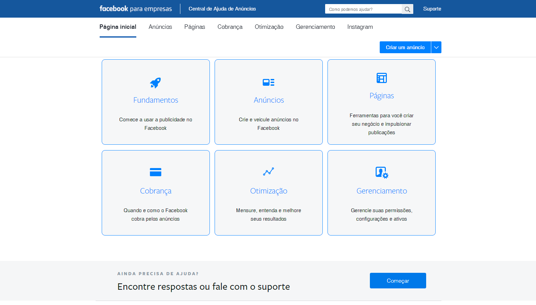Open the Suporte link in header
Viewport: 536px width, 305px height.
(x=432, y=9)
